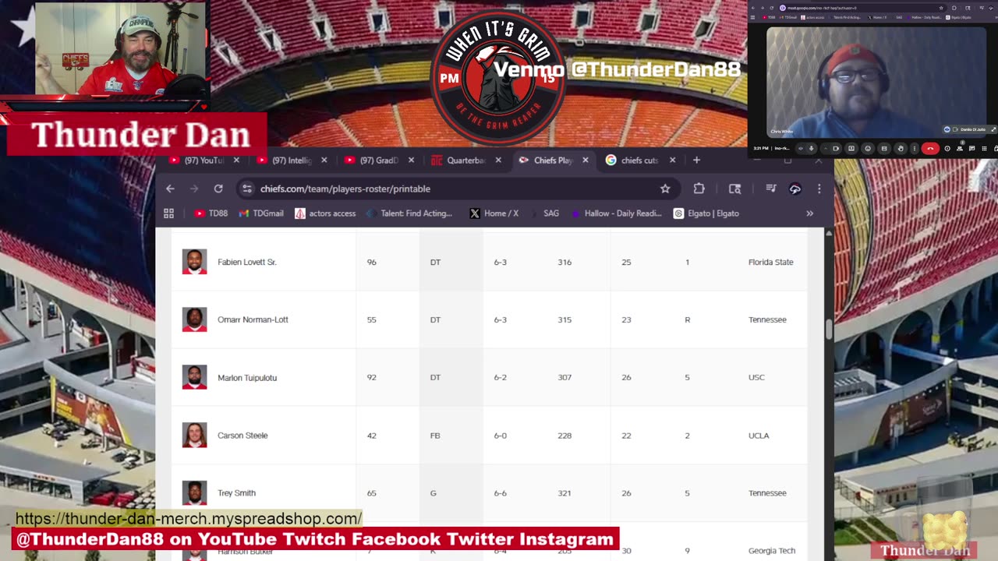Open a new browser tab with plus
998x561 pixels.
(x=696, y=161)
